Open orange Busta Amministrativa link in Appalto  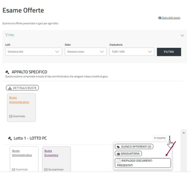point(19,100)
